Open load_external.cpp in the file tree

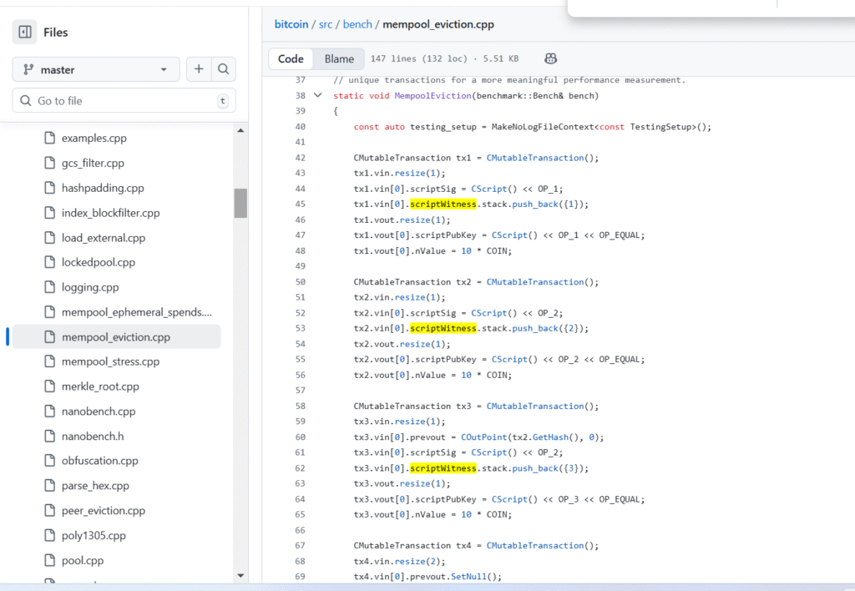coord(103,238)
